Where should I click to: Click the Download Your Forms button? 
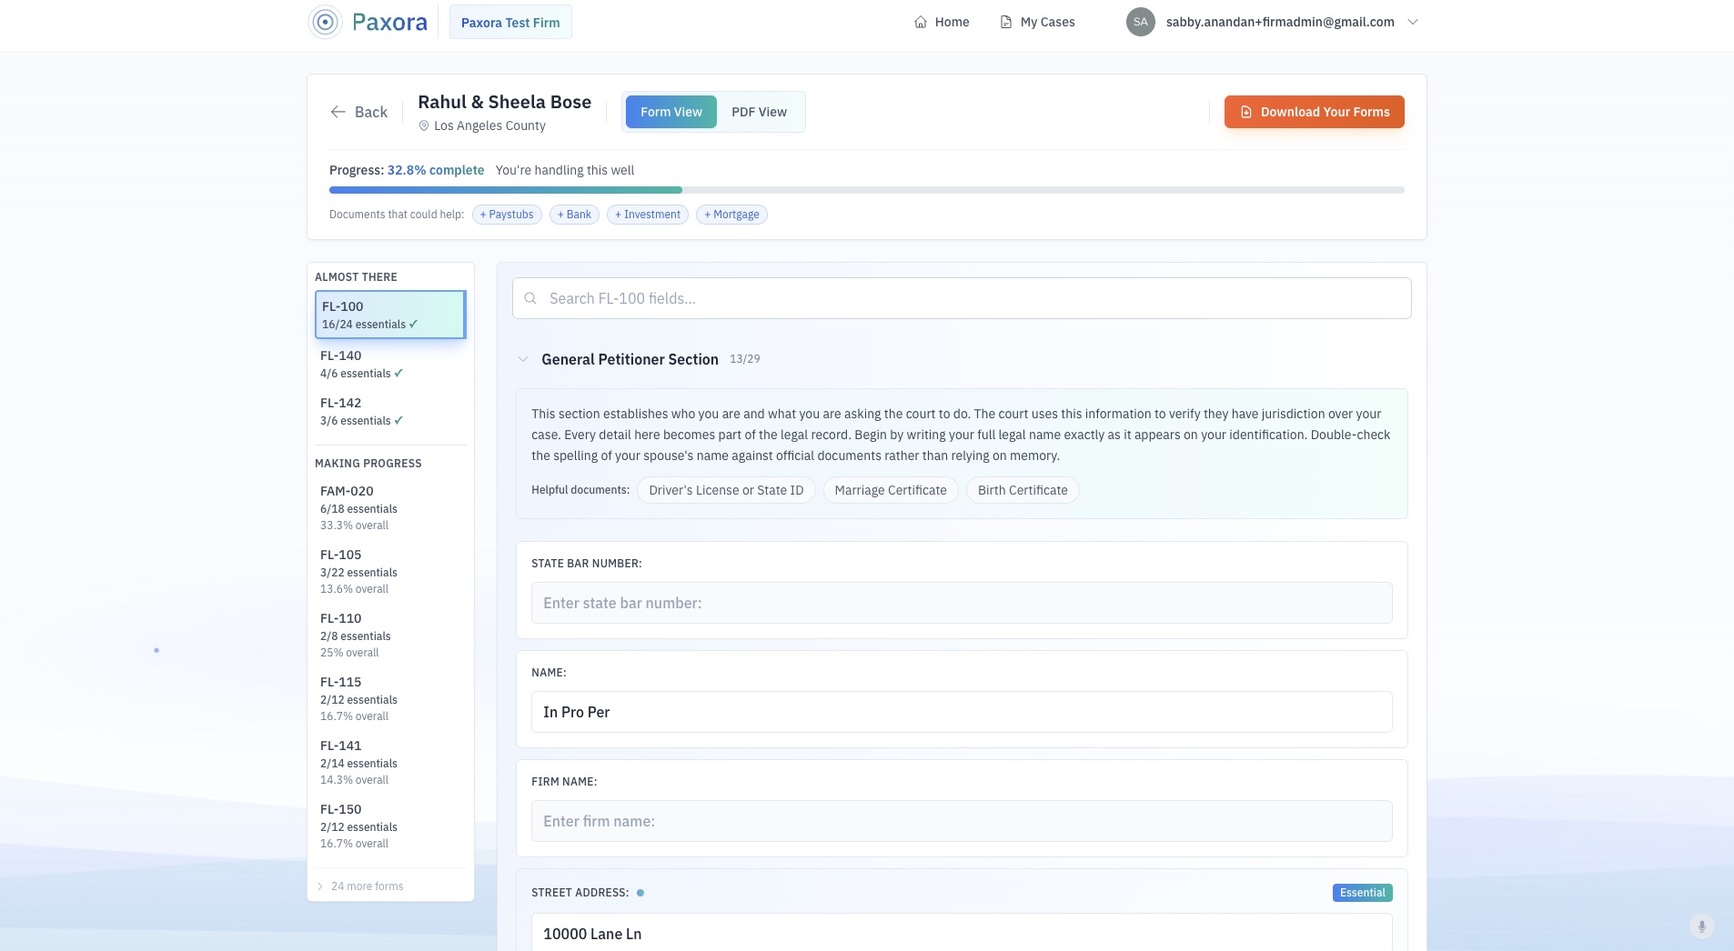pos(1314,112)
